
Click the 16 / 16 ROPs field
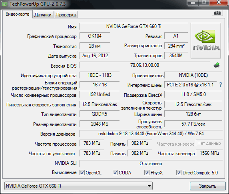[100, 85]
